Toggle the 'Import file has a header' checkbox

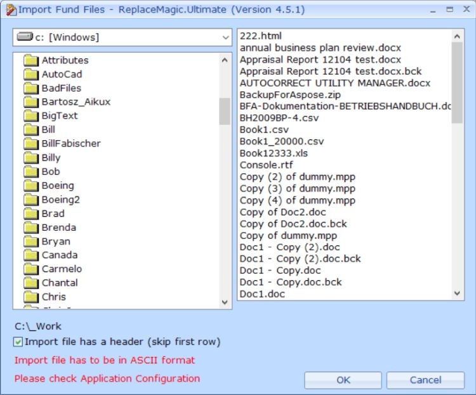pos(18,342)
